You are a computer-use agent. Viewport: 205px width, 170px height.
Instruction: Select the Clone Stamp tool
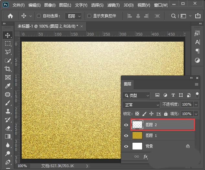pyautogui.click(x=8, y=111)
